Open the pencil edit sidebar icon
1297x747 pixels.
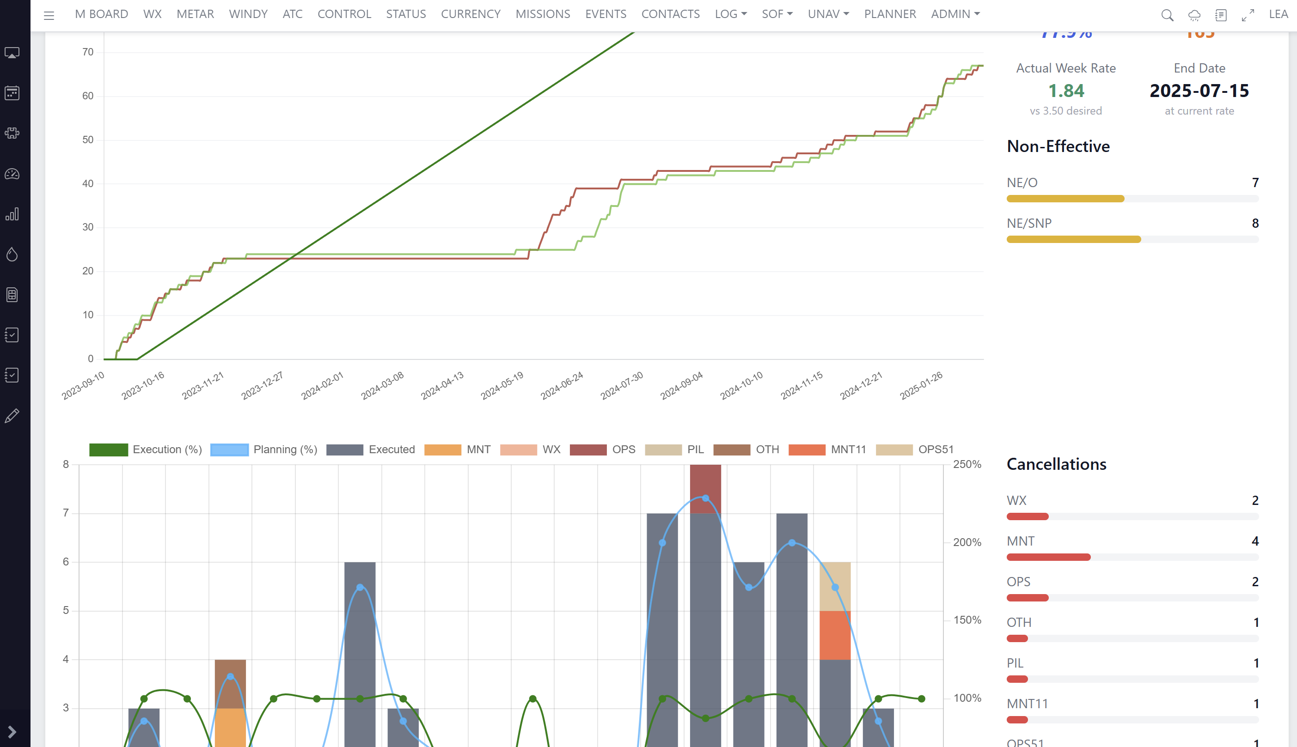pyautogui.click(x=12, y=416)
